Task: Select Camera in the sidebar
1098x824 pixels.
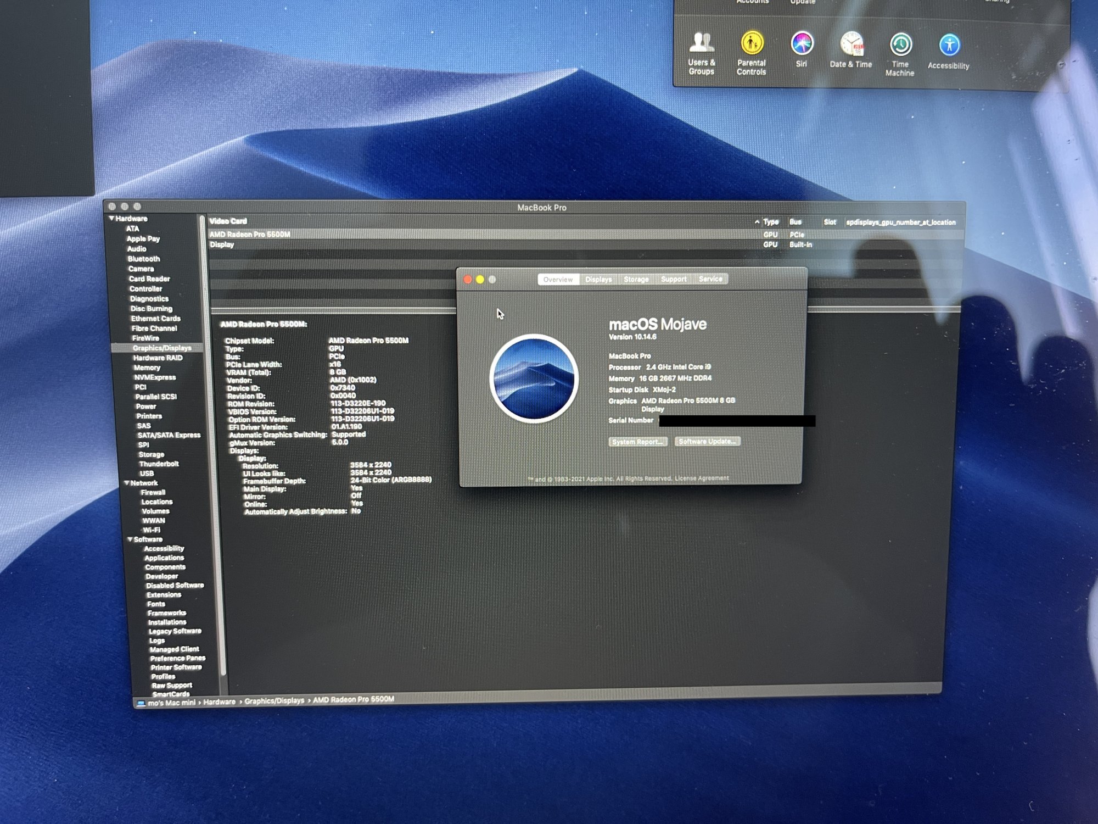Action: click(141, 269)
